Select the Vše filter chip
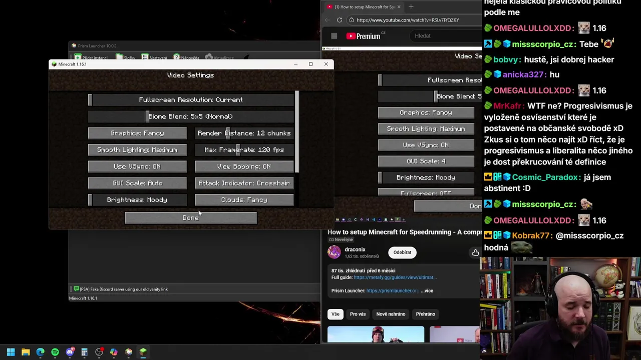641x360 pixels. (335, 314)
